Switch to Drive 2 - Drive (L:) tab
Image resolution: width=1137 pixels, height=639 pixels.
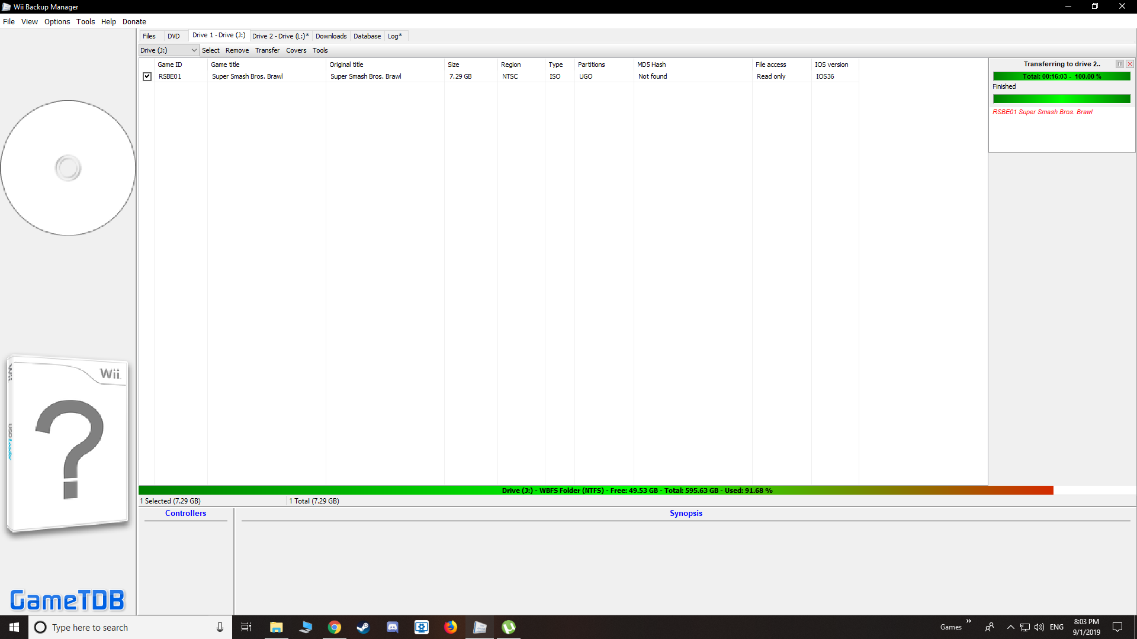[281, 36]
